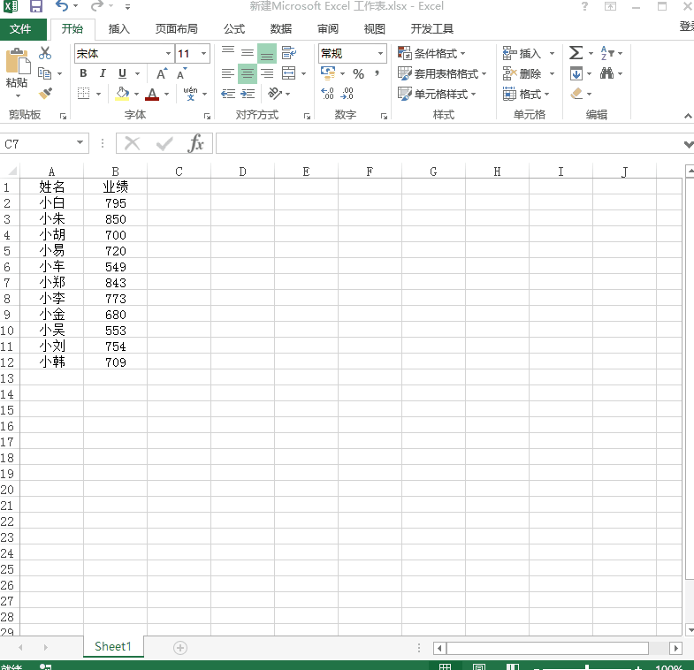Viewport: 694px width, 670px height.
Task: Decrease decimal places
Action: pos(347,94)
